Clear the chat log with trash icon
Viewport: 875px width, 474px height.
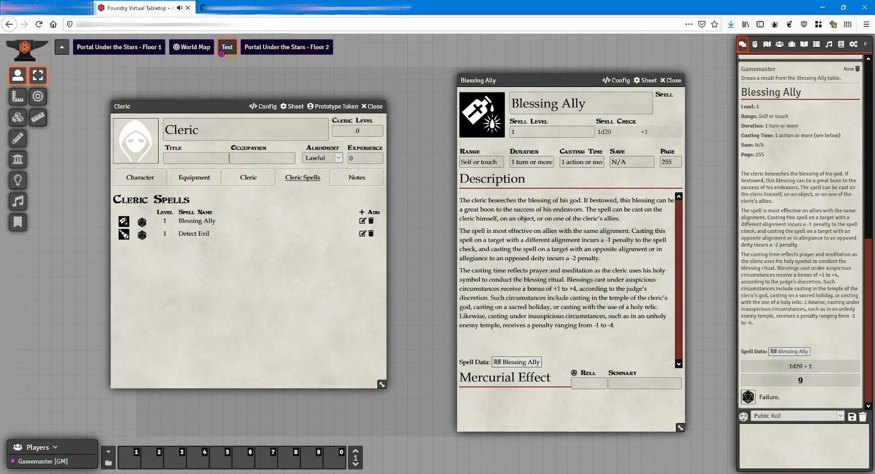[x=863, y=417]
